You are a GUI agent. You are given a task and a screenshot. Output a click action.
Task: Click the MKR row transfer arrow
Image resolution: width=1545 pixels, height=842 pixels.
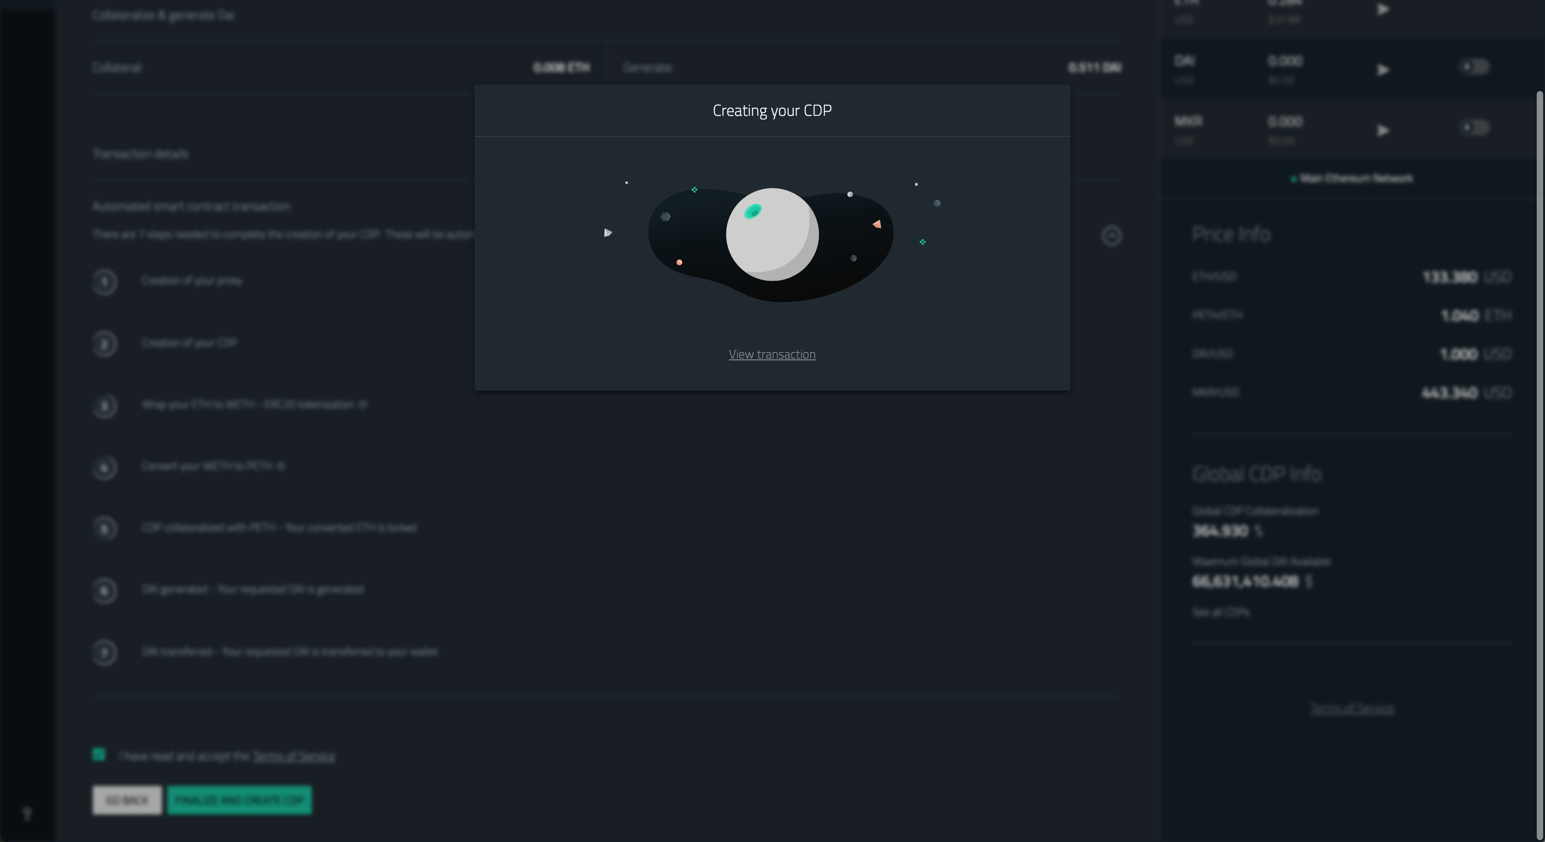click(1383, 131)
